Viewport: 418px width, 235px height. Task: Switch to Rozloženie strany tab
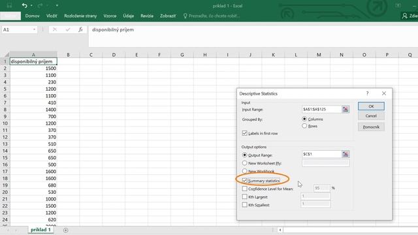click(80, 16)
